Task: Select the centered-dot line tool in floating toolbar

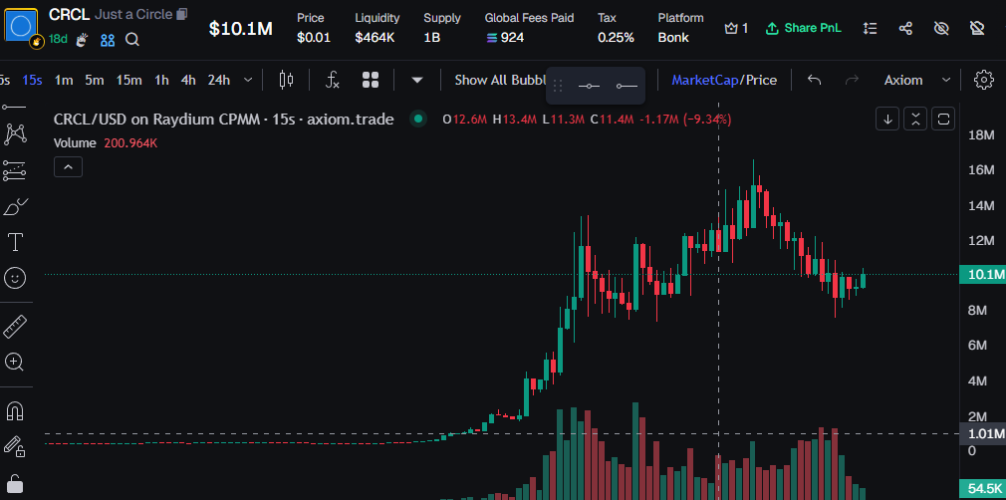Action: [589, 86]
